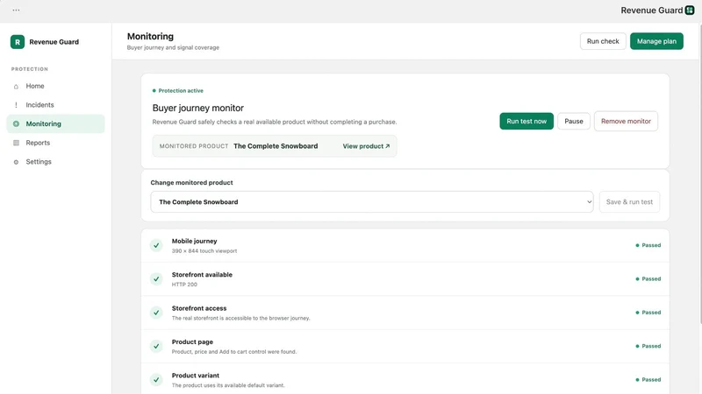This screenshot has width=702, height=394.
Task: Click the Manage plan button
Action: (656, 41)
